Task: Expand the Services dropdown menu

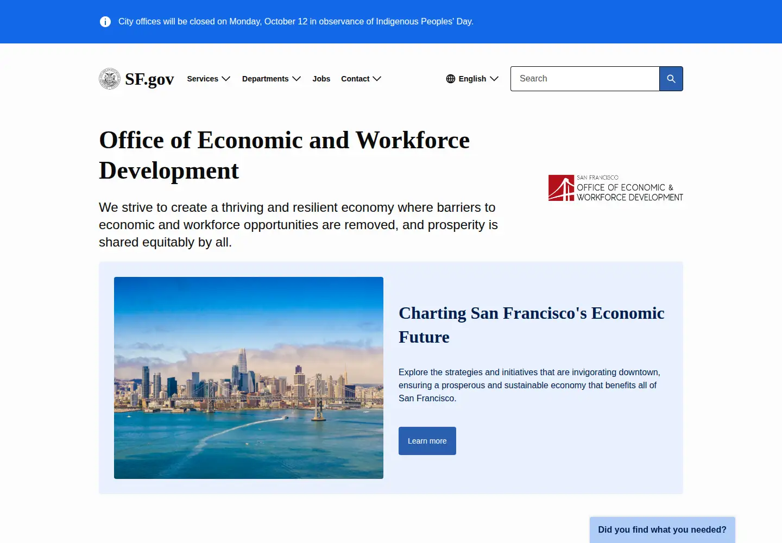Action: [209, 79]
